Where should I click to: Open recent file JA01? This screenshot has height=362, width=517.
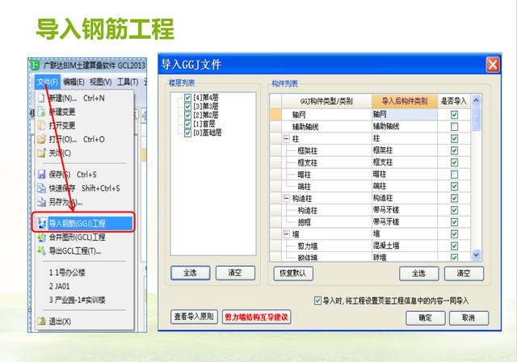point(60,286)
